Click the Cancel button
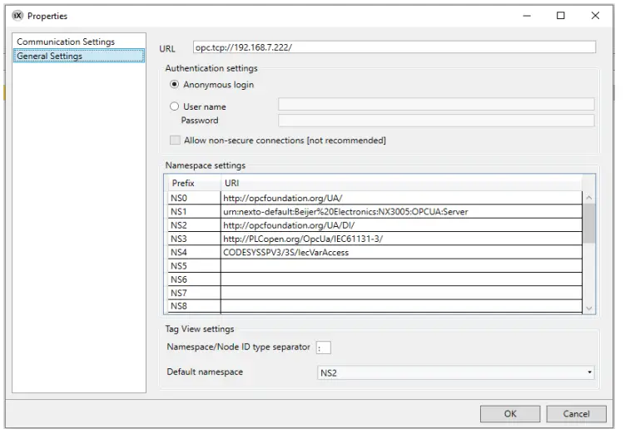625x434 pixels. coord(576,414)
